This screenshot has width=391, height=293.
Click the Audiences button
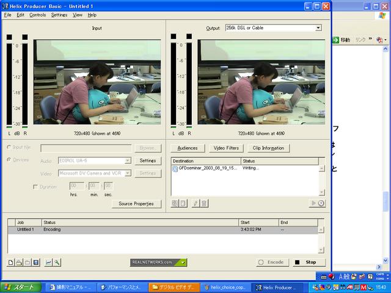click(x=188, y=148)
